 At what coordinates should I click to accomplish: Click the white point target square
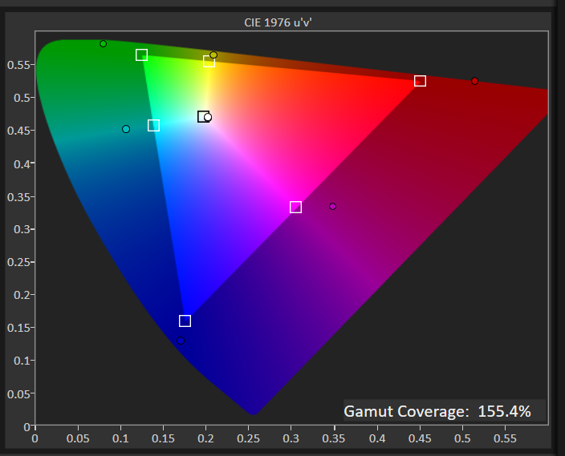203,116
